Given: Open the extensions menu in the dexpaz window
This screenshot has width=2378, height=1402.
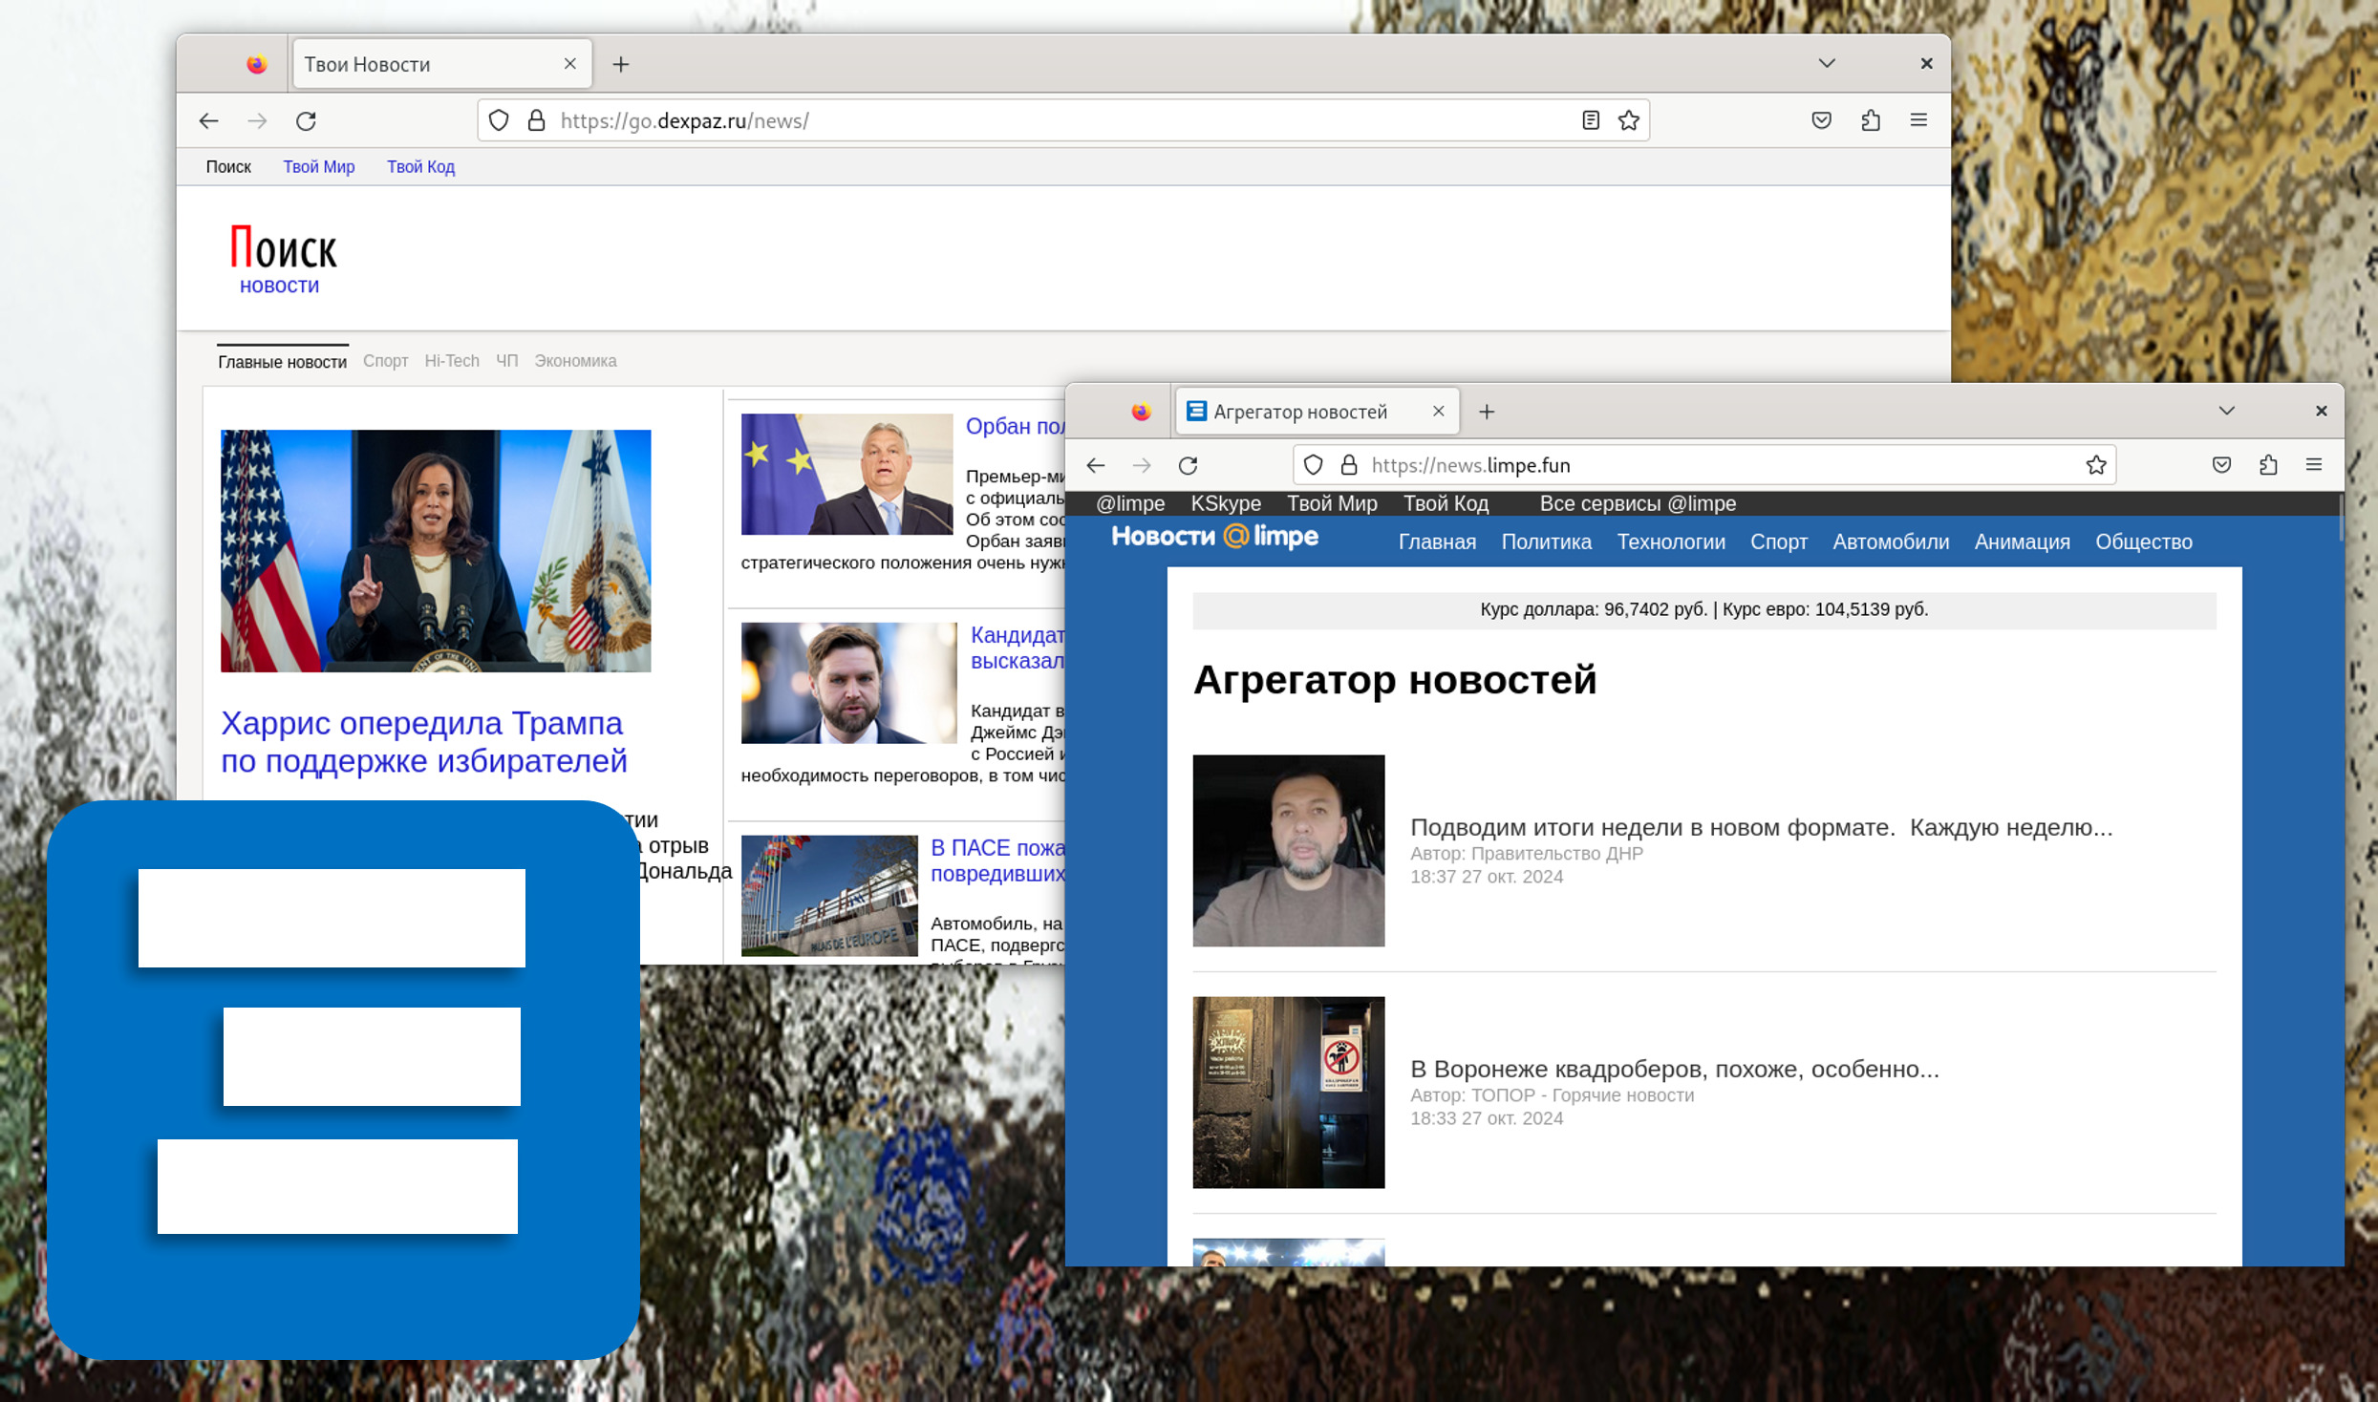Looking at the screenshot, I should tap(1870, 120).
